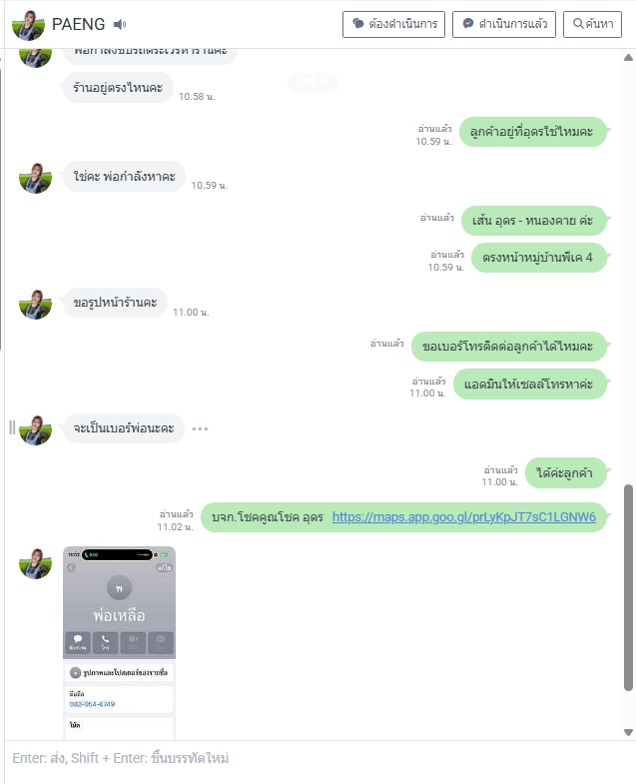The height and width of the screenshot is (784, 636).
Task: Click the scroll down arrow of chat
Action: pos(628,732)
